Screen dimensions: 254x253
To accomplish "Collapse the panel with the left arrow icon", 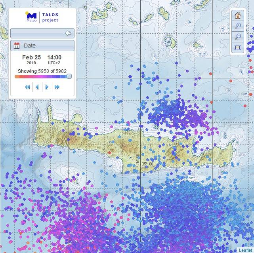I will (x=68, y=33).
